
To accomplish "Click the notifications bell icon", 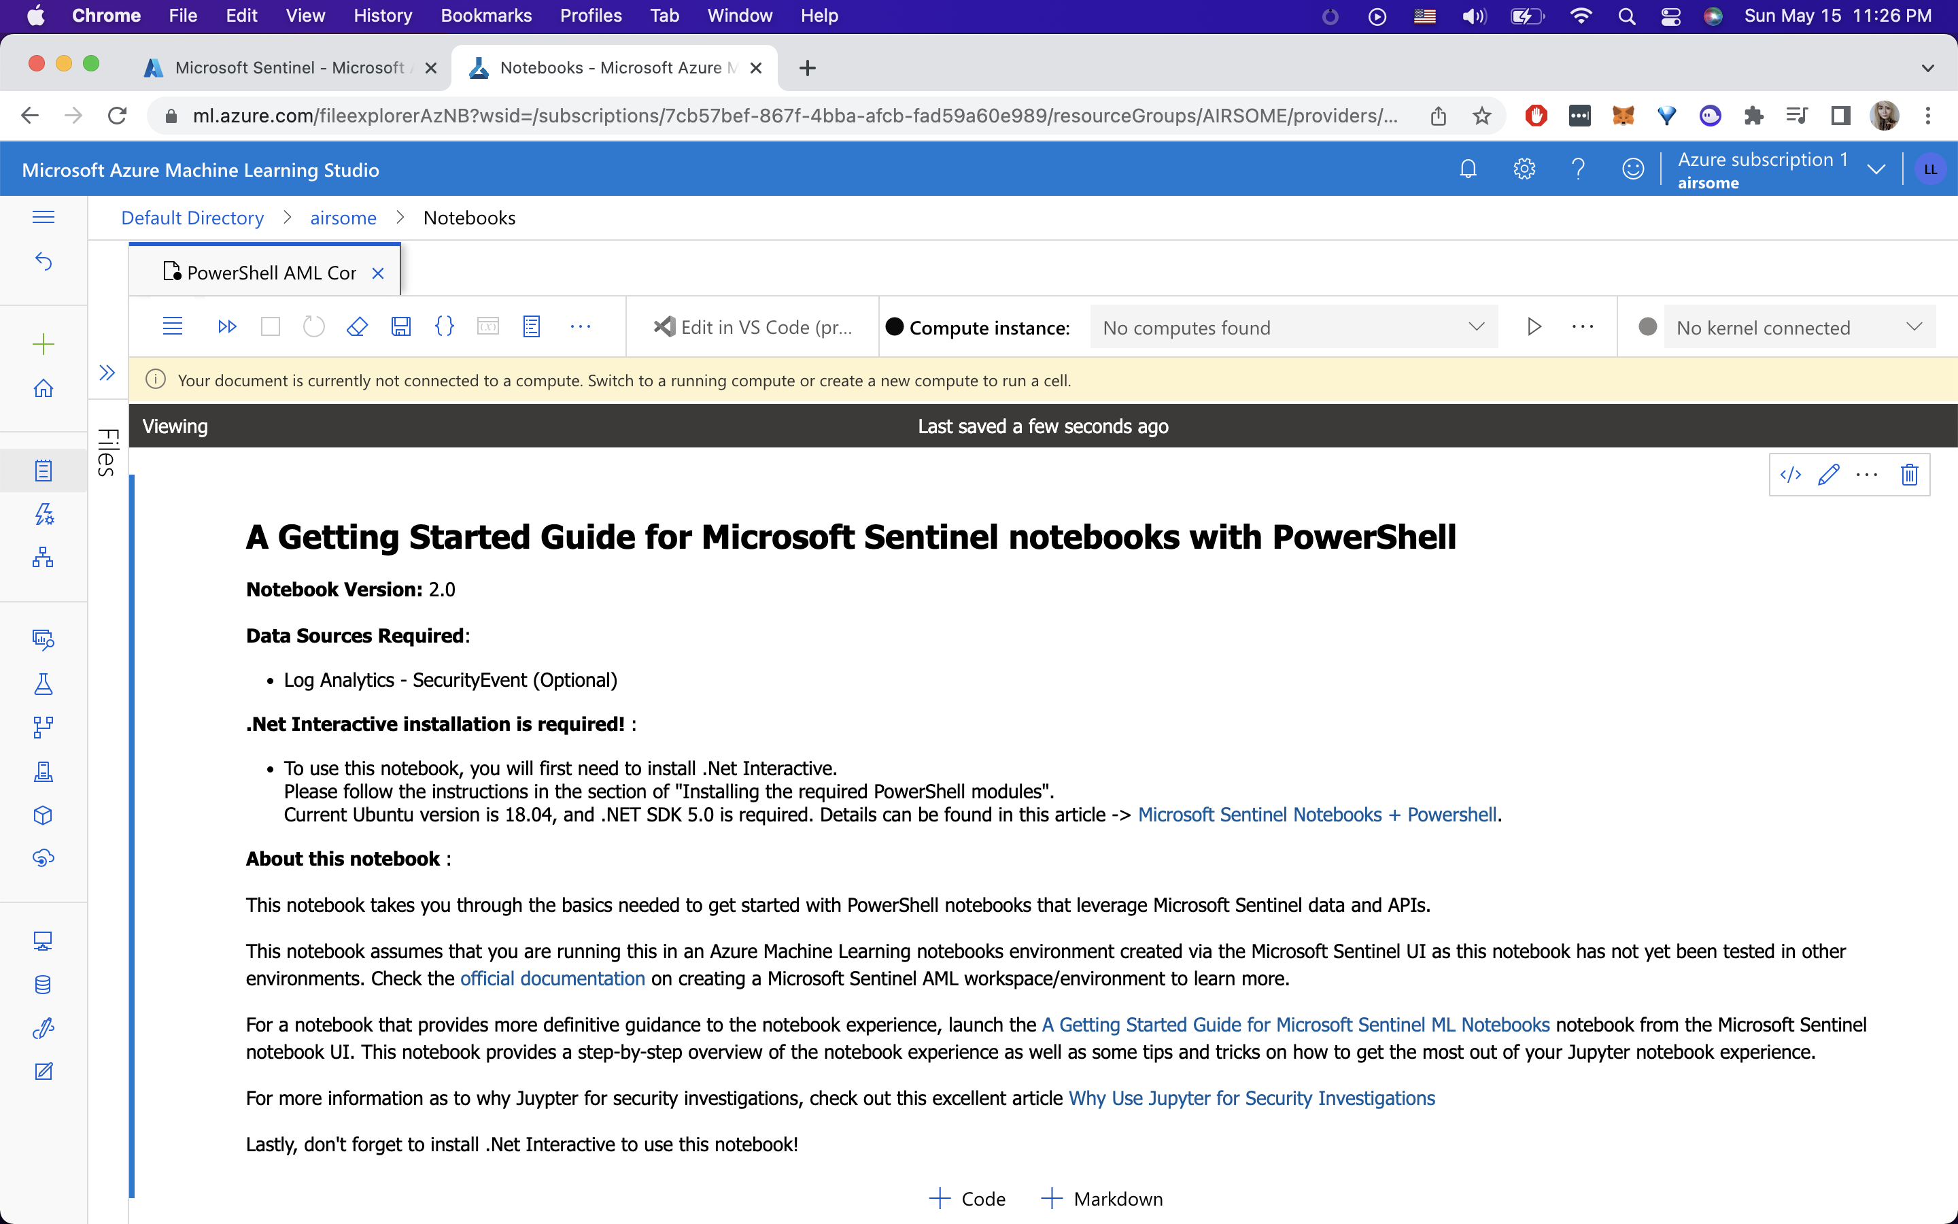I will click(1468, 169).
